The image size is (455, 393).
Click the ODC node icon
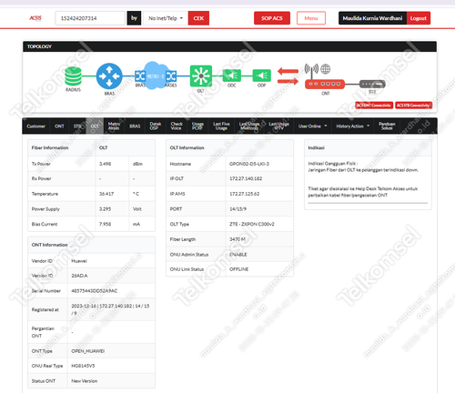(x=232, y=76)
